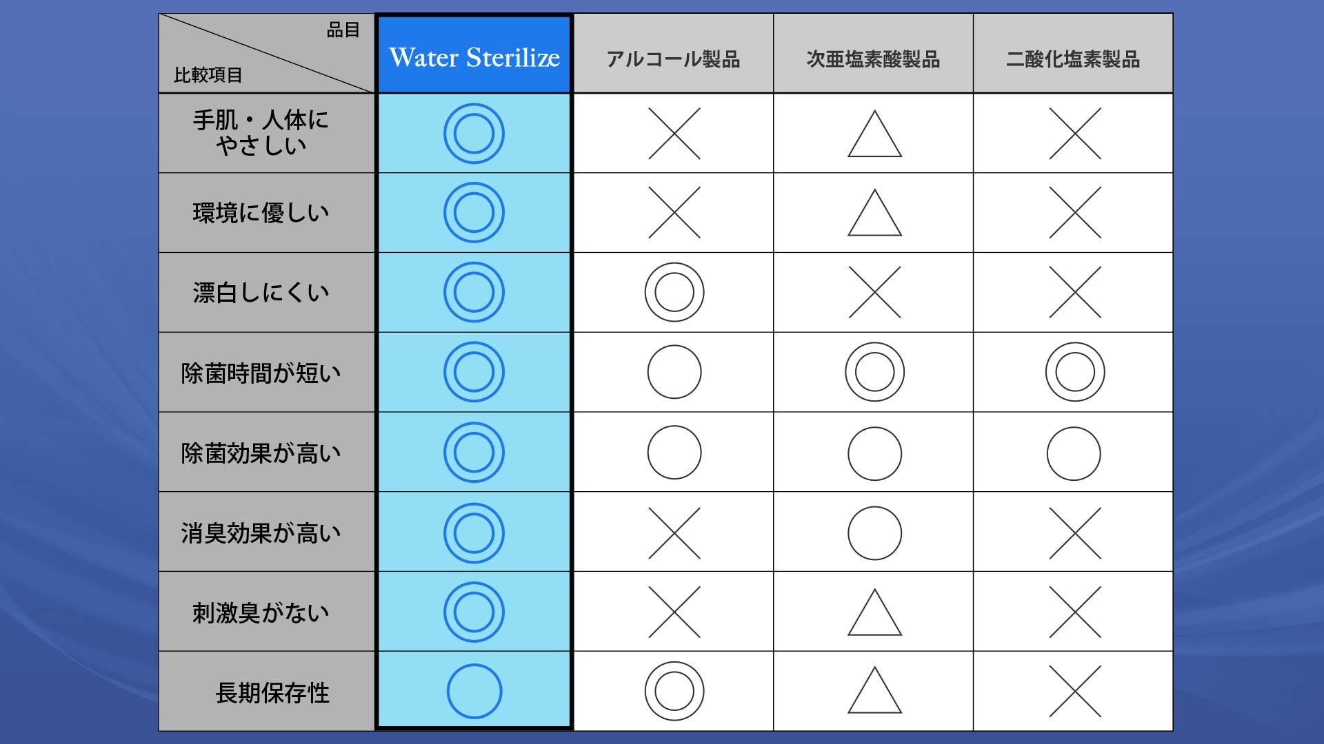
Task: Click the circle for 次亜塩素酸 in 消臭効果が高い row
Action: coord(874,533)
